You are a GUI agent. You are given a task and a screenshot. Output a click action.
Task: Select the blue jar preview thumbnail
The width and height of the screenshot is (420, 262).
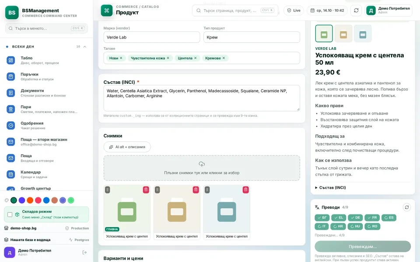click(x=363, y=34)
